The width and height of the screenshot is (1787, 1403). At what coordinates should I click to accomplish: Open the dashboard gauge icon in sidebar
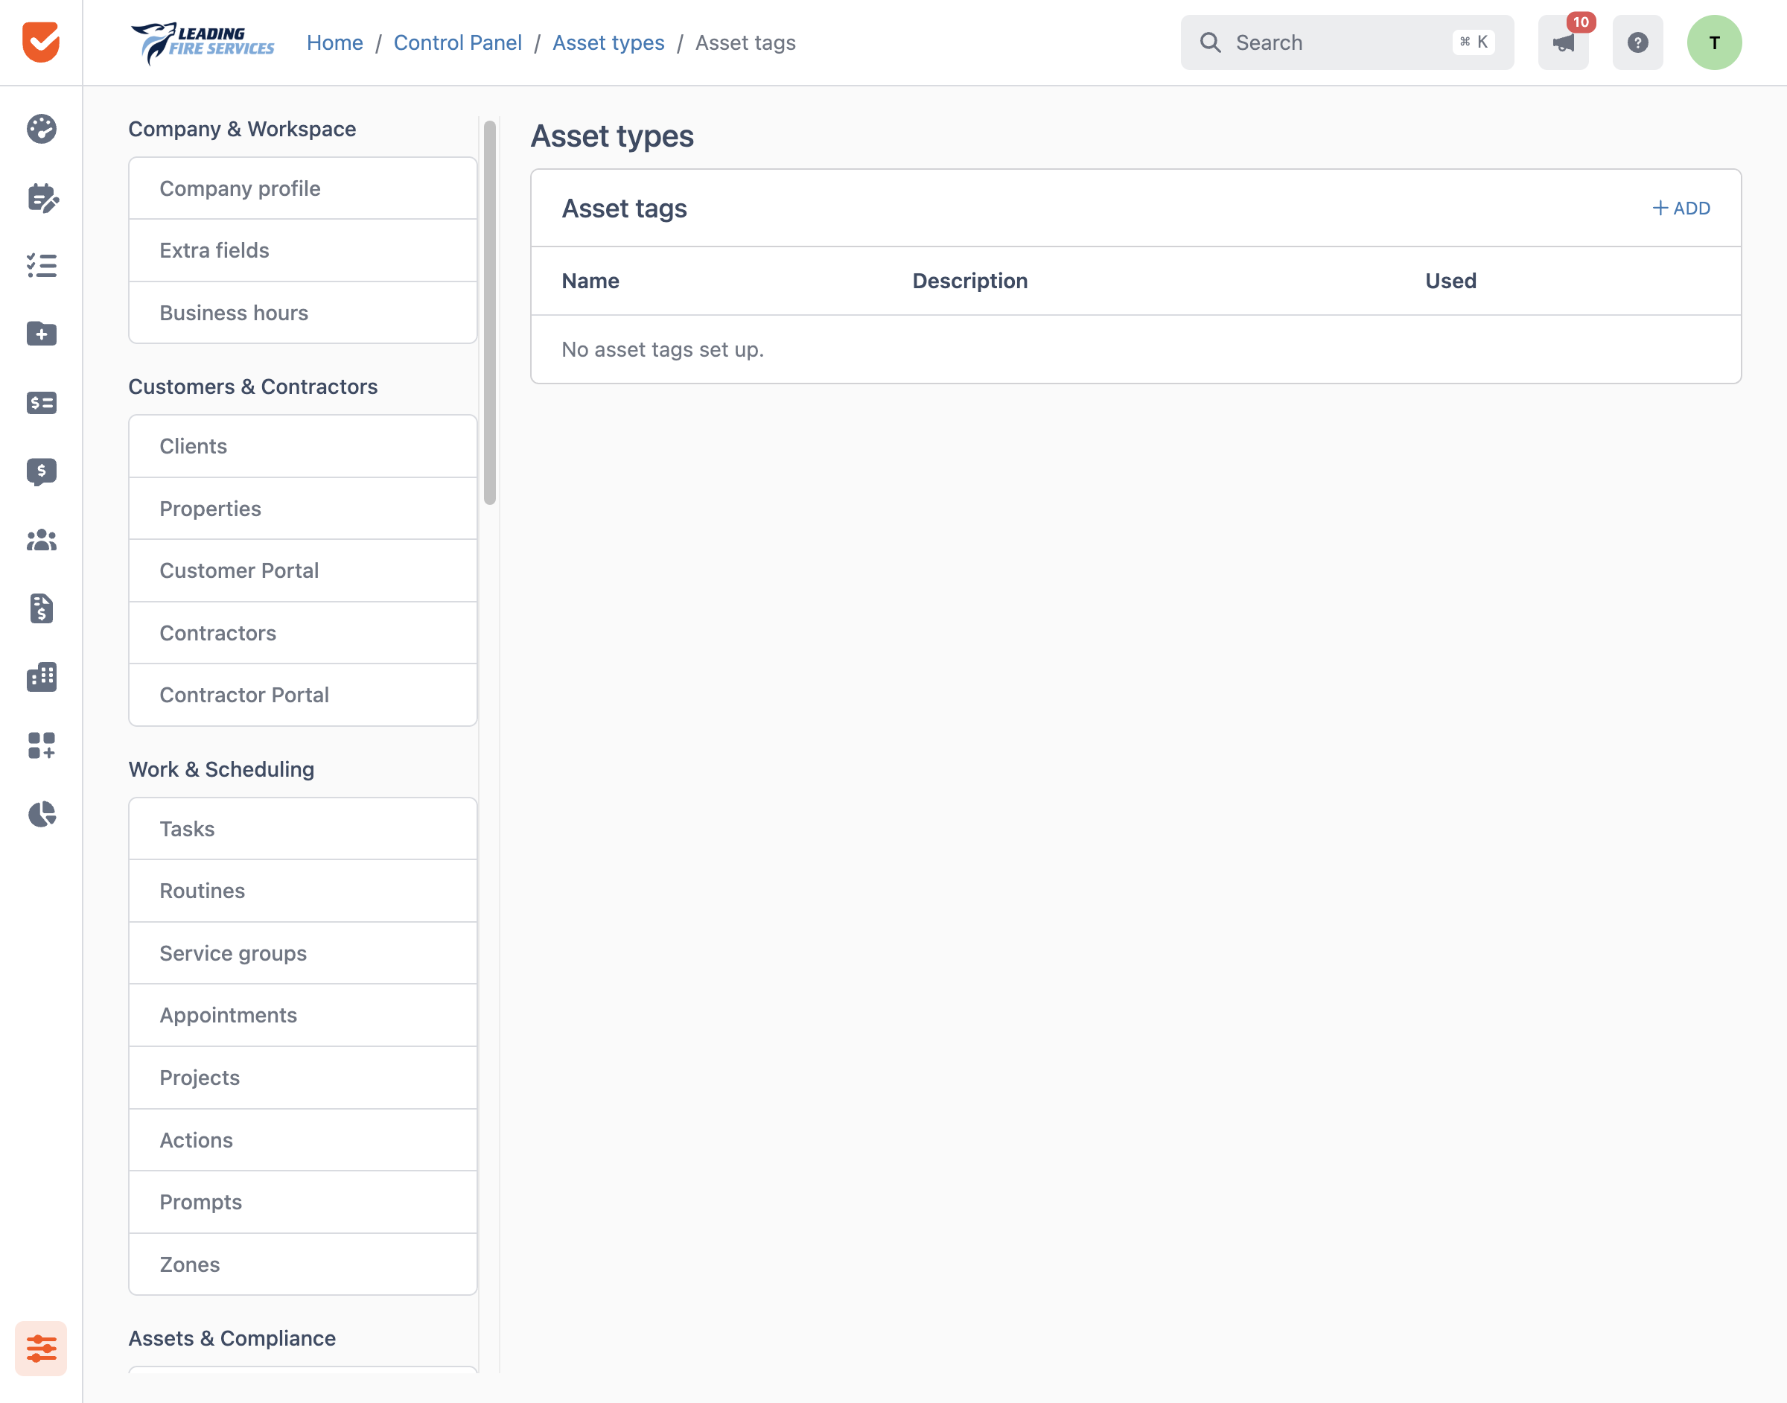point(41,129)
